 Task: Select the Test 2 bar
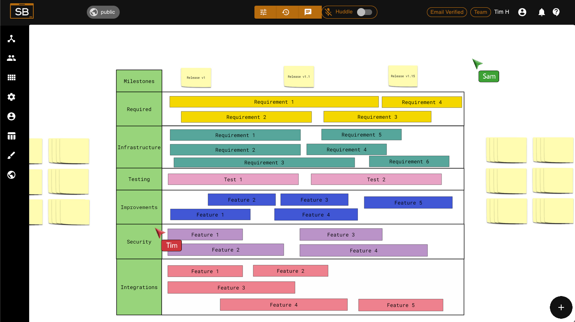[x=376, y=179]
